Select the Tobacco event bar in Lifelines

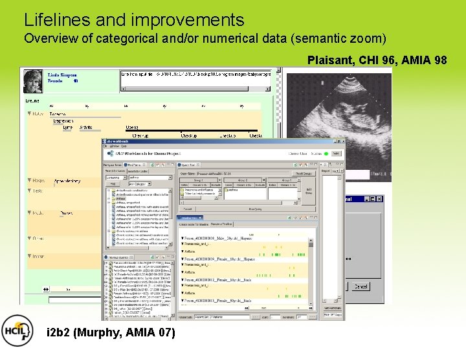coord(85,117)
